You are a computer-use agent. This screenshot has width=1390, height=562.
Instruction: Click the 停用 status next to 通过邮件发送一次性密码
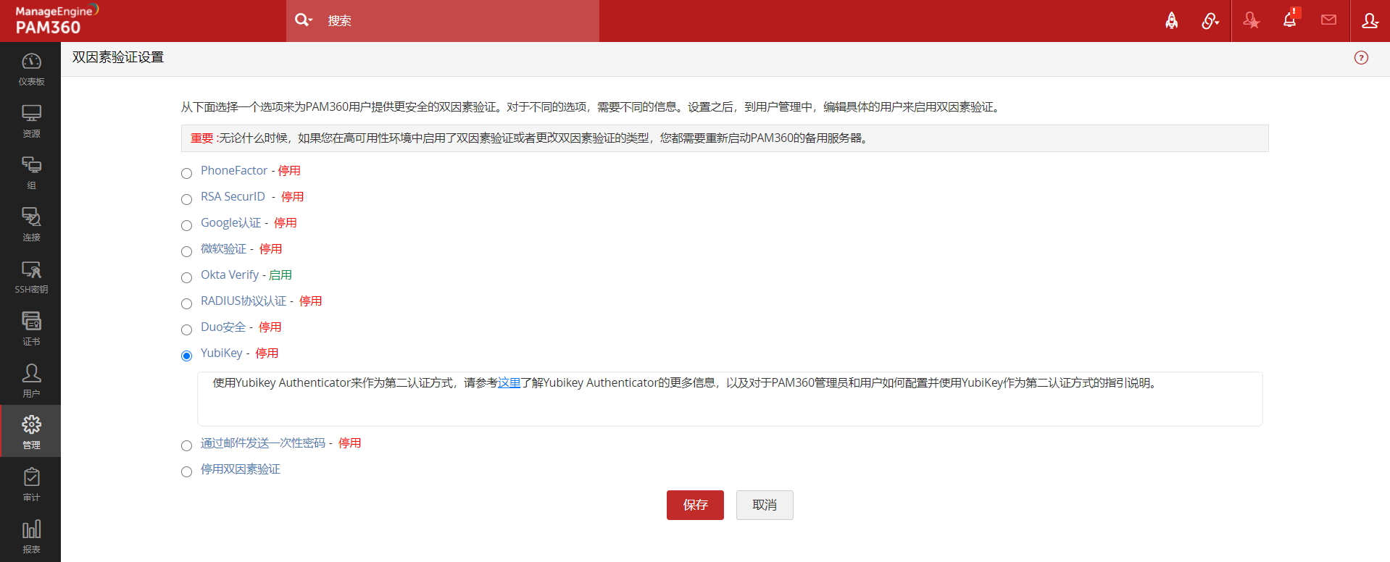(x=349, y=443)
